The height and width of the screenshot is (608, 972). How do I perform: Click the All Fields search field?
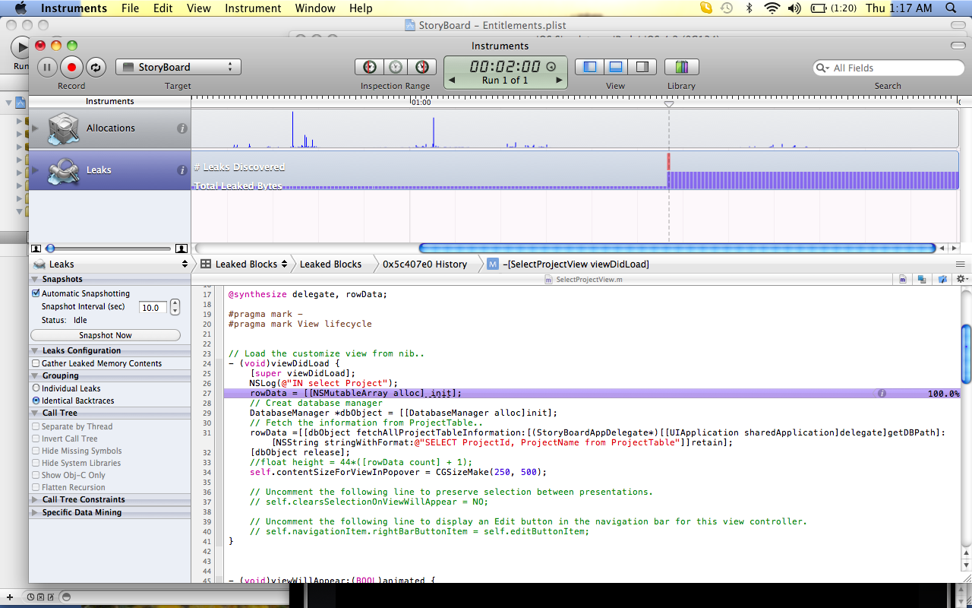888,68
